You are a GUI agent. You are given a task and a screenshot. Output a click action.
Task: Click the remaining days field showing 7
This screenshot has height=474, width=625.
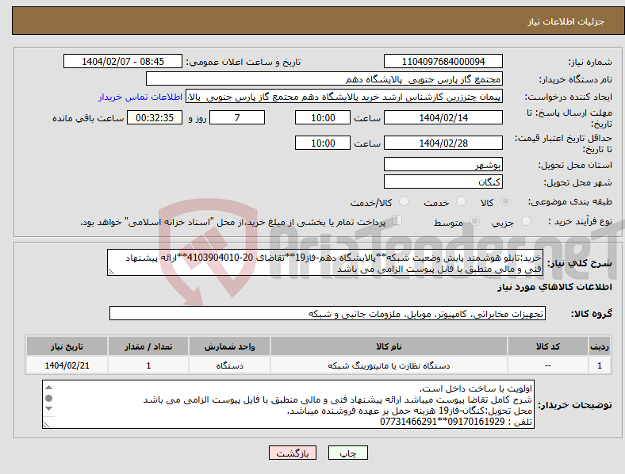pyautogui.click(x=237, y=117)
